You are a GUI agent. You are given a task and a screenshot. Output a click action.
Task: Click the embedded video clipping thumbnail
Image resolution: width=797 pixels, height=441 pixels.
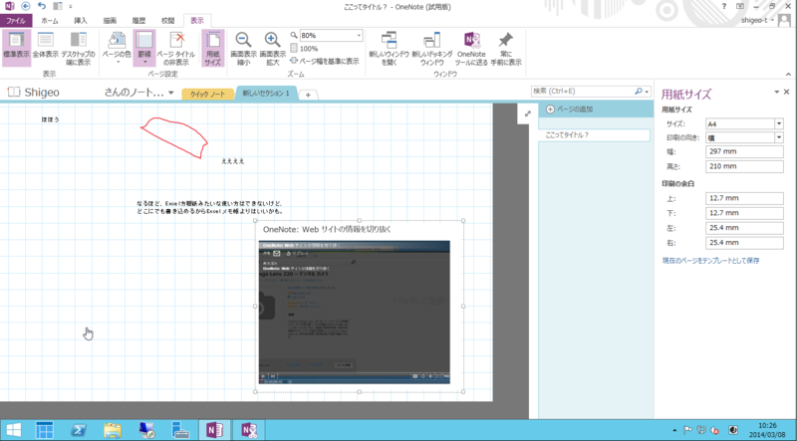pyautogui.click(x=355, y=312)
